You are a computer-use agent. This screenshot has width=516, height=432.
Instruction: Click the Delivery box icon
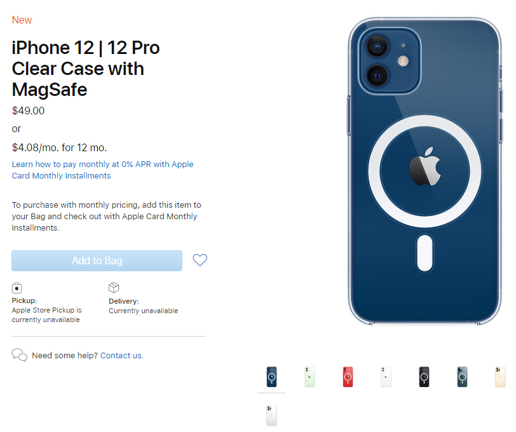click(114, 288)
